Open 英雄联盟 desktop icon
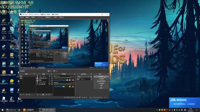The height and width of the screenshot is (112, 200). pos(12,99)
